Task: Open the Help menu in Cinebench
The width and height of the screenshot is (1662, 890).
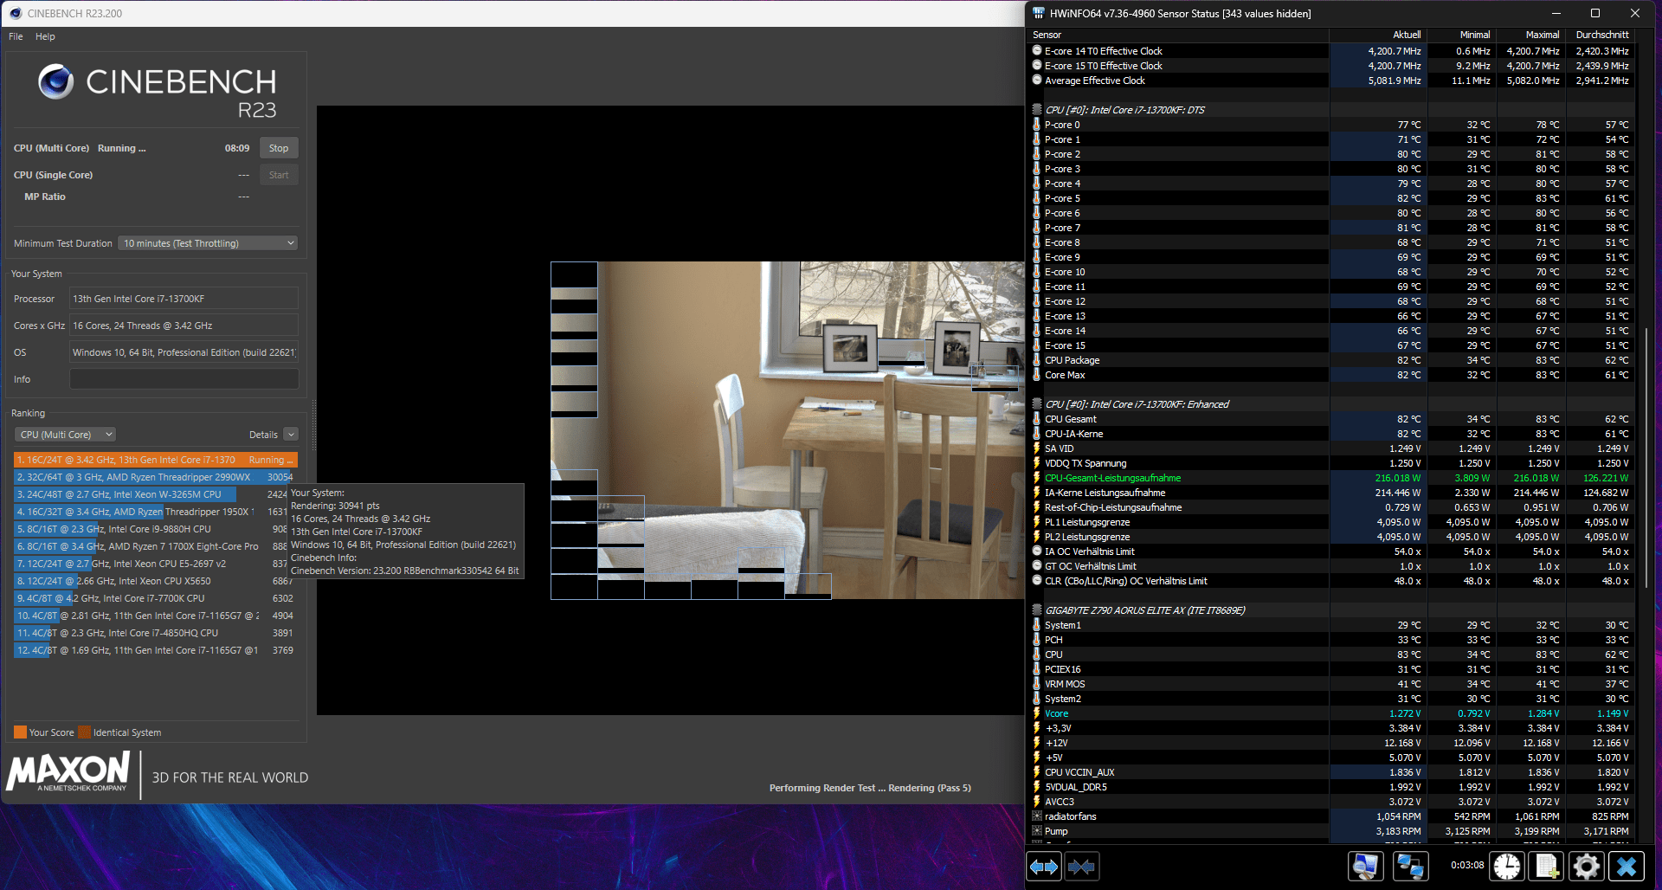Action: pyautogui.click(x=45, y=36)
